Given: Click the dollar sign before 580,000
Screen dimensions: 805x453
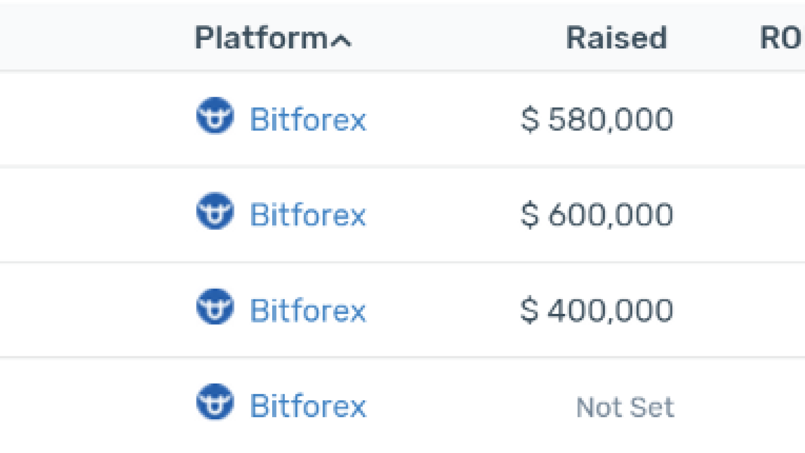Looking at the screenshot, I should 529,119.
